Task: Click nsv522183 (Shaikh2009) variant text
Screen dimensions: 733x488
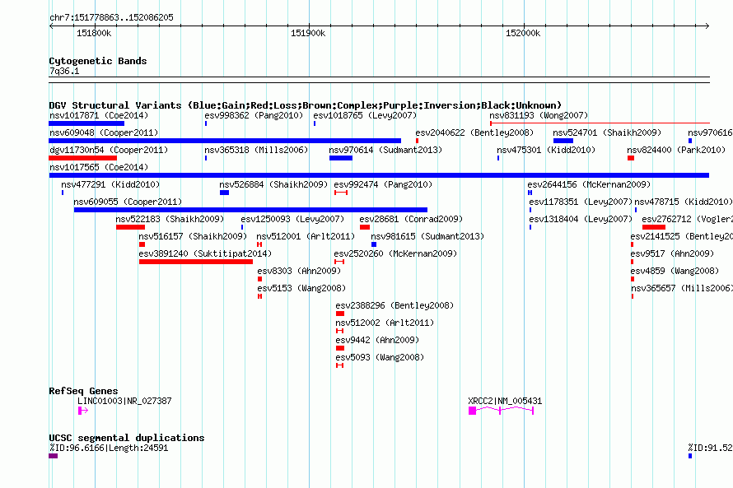Action: (170, 219)
